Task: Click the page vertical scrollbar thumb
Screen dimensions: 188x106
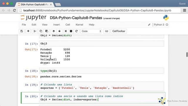Action: 187,54
